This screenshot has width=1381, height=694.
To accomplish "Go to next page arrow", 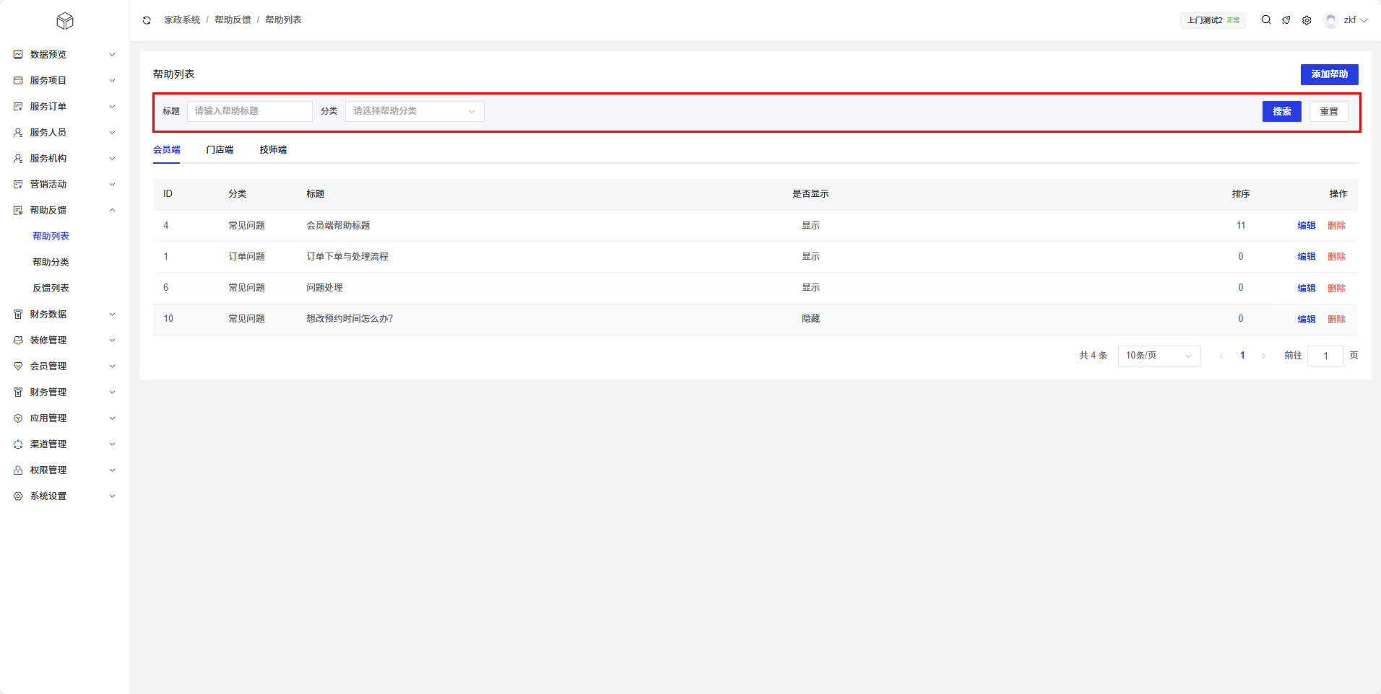I will coord(1263,356).
